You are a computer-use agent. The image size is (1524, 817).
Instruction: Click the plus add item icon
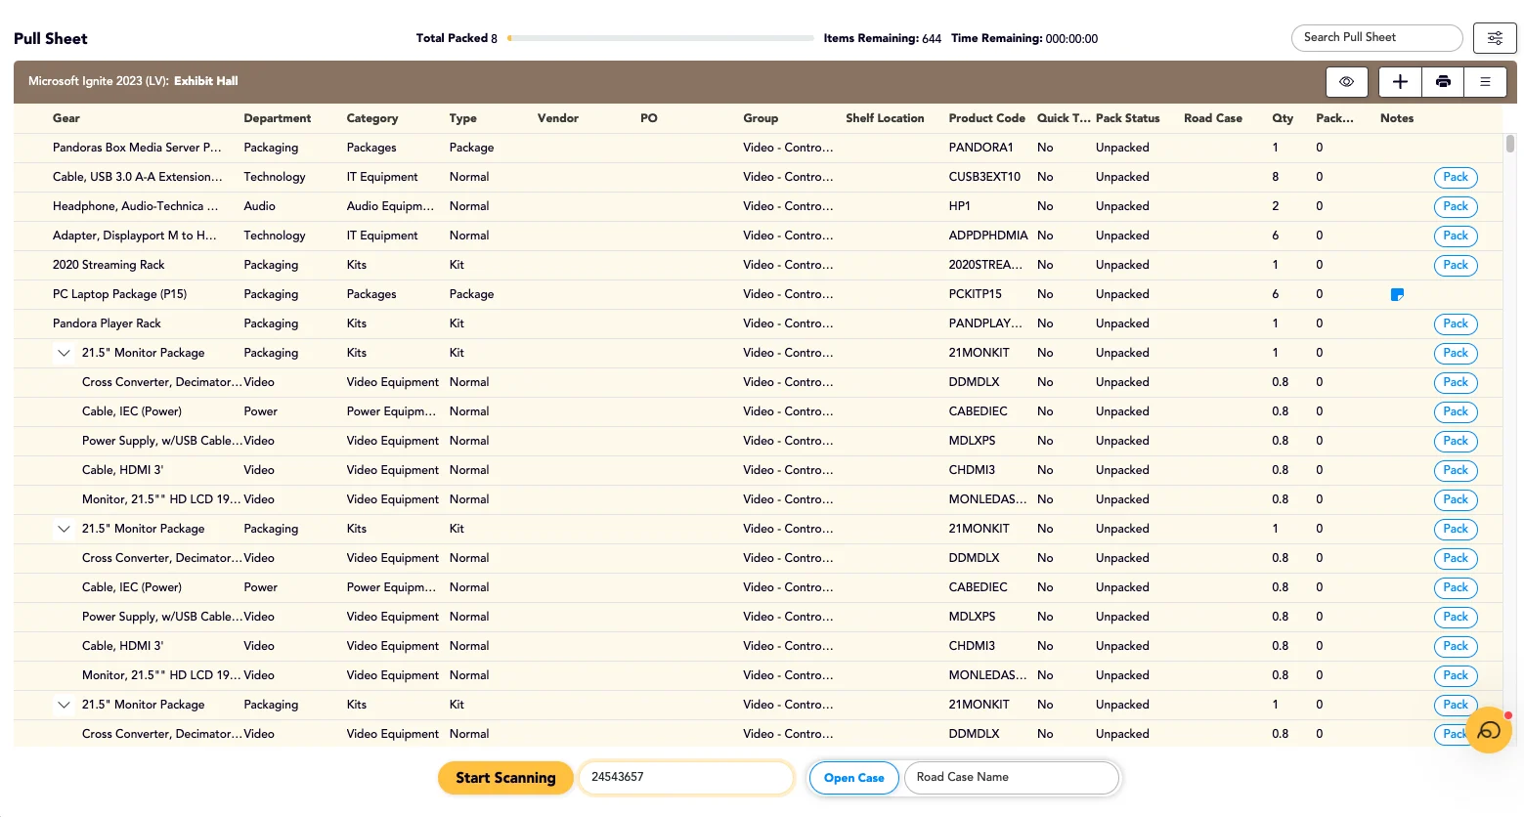point(1400,82)
